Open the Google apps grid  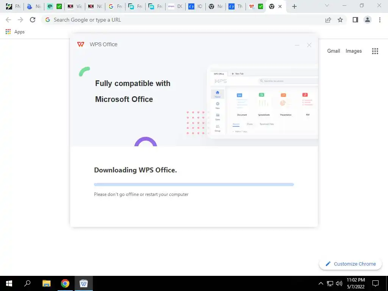tap(375, 51)
